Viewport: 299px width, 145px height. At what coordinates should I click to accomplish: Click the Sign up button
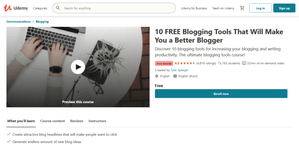[284, 8]
